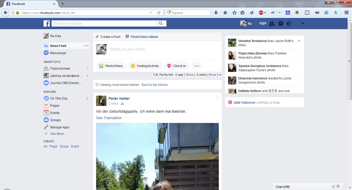This screenshot has height=190, width=352.
Task: Select the Facebook browser tab
Action: coord(31,4)
